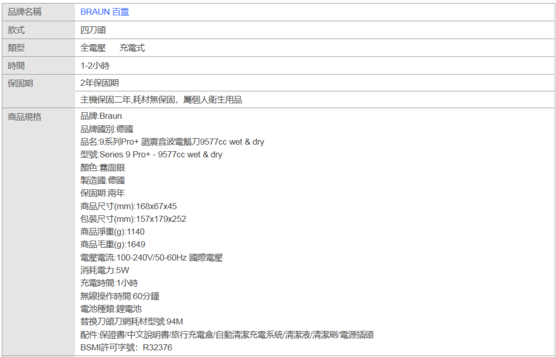Click the 包裝尺寸 157x179x252 line

click(133, 219)
